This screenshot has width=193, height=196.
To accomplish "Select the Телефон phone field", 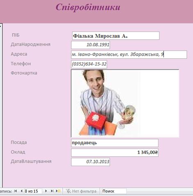I will pos(89,64).
